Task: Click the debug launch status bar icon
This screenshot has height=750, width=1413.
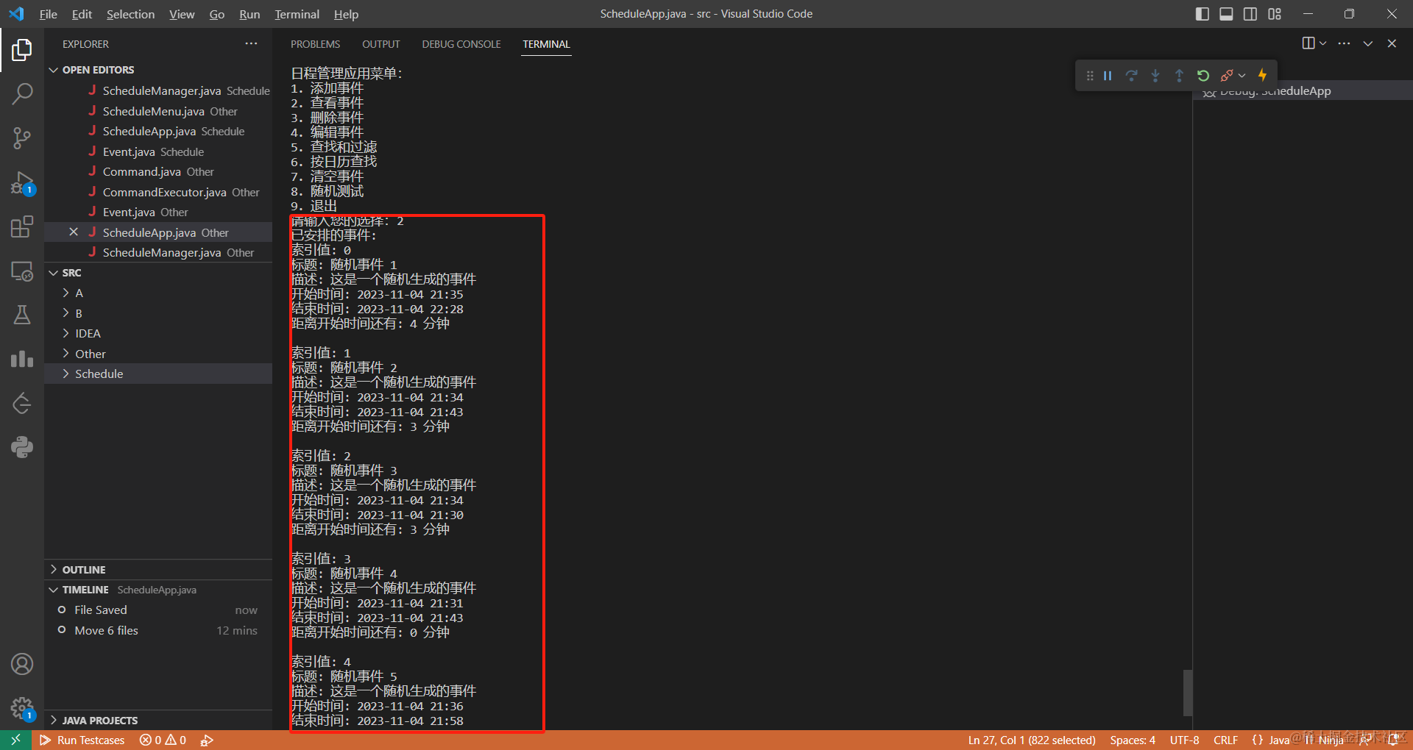Action: coord(207,740)
